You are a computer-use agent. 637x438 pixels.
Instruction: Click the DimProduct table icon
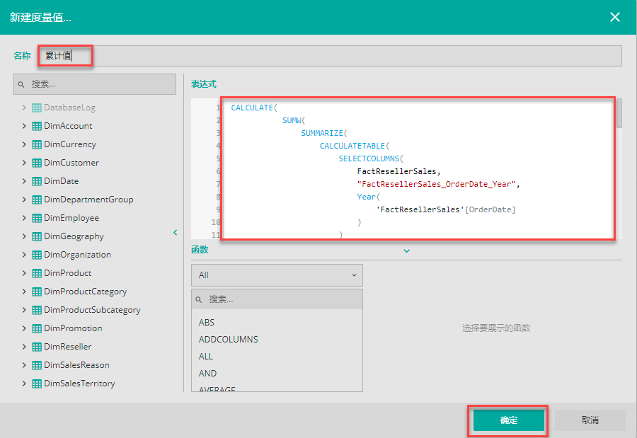point(37,273)
